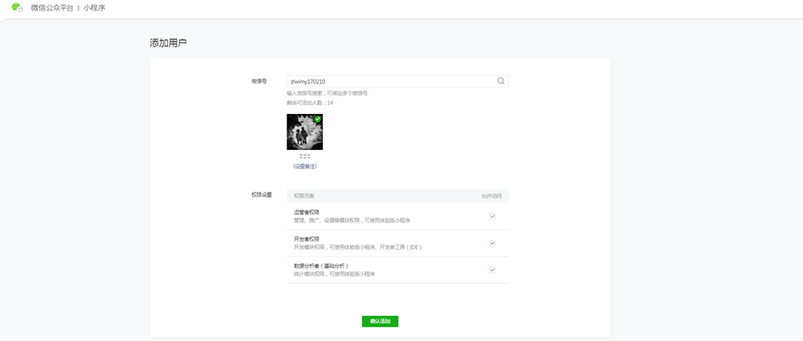The height and width of the screenshot is (341, 803).
Task: Open the 设置备注 link under avatar
Action: click(304, 166)
